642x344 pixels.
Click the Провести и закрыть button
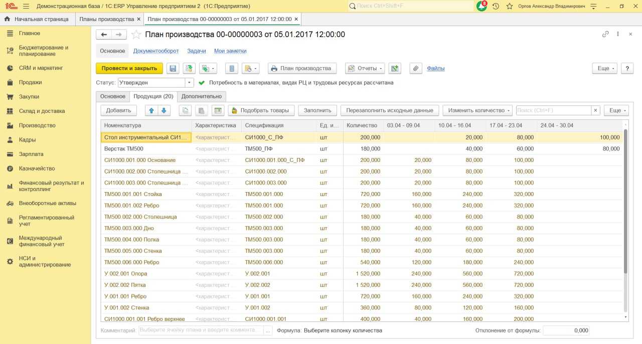(129, 69)
